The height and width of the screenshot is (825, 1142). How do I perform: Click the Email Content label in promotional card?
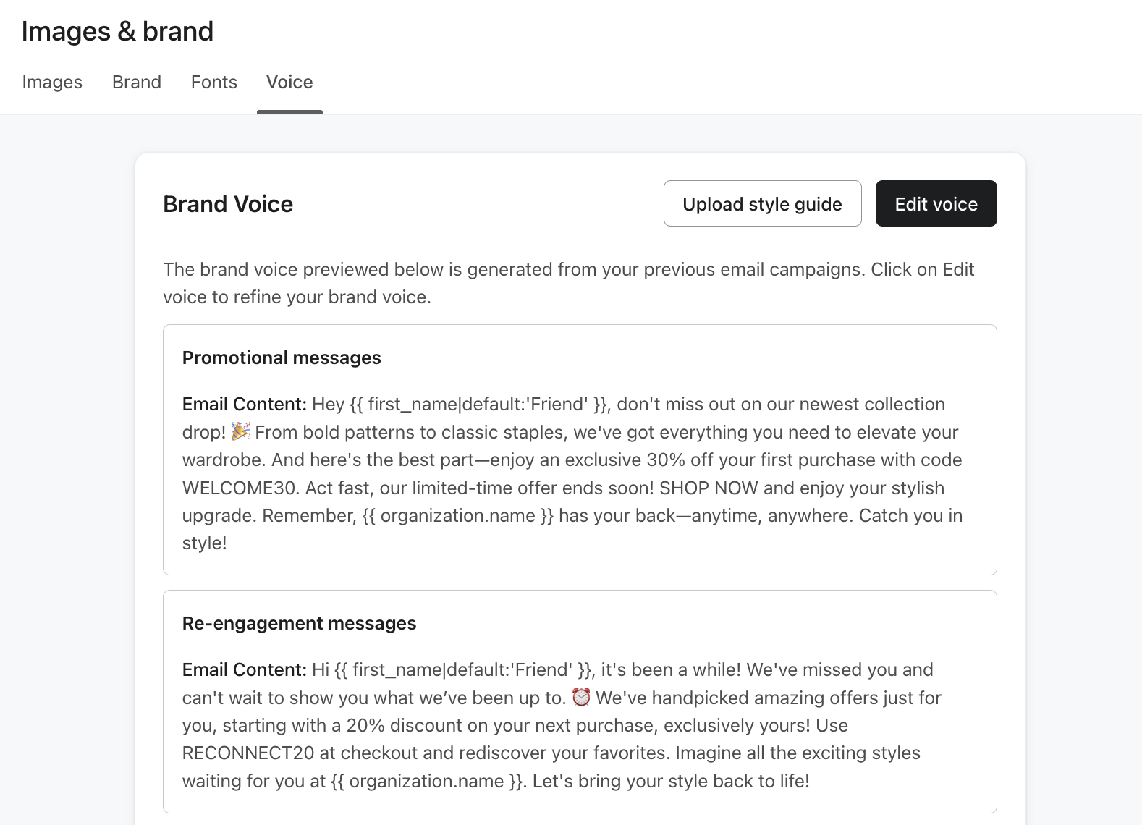[x=243, y=404]
